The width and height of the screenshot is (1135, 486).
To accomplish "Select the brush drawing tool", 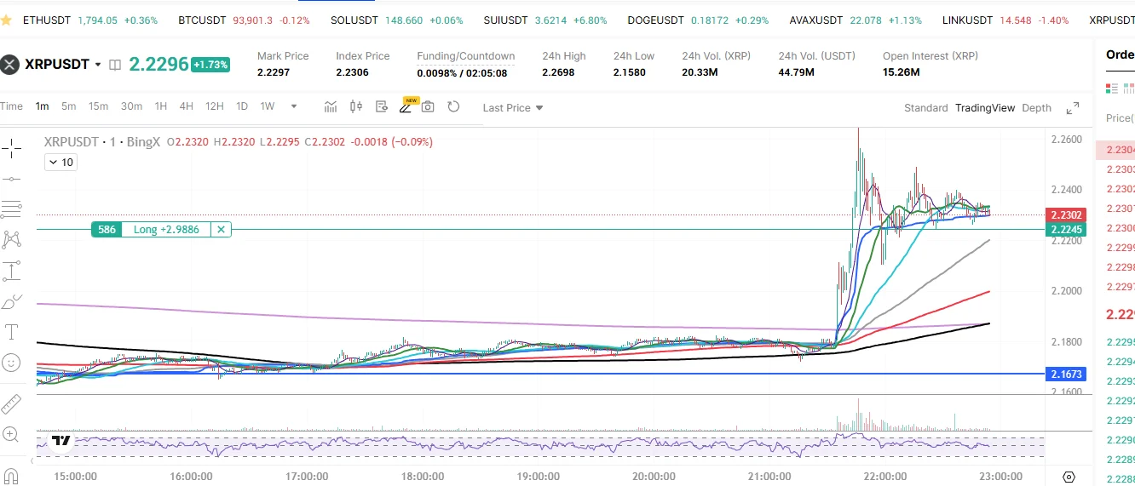I will pos(11,301).
